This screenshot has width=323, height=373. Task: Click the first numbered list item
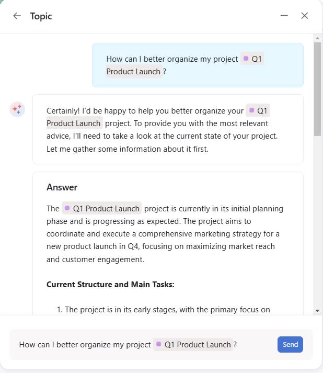pyautogui.click(x=166, y=309)
